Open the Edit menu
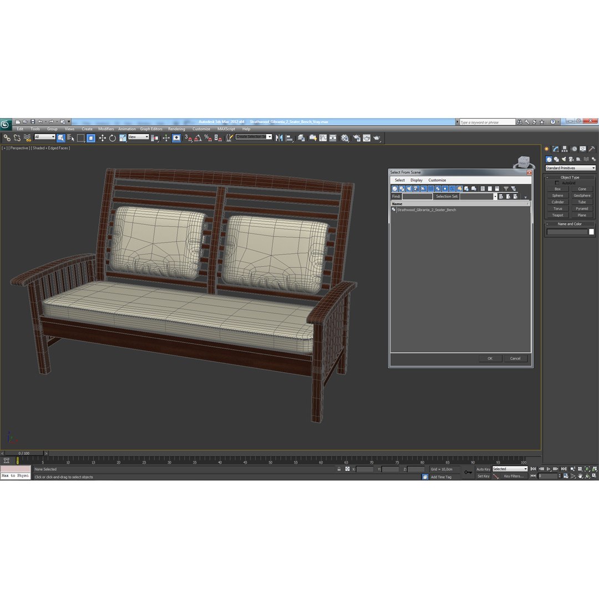 click(20, 129)
